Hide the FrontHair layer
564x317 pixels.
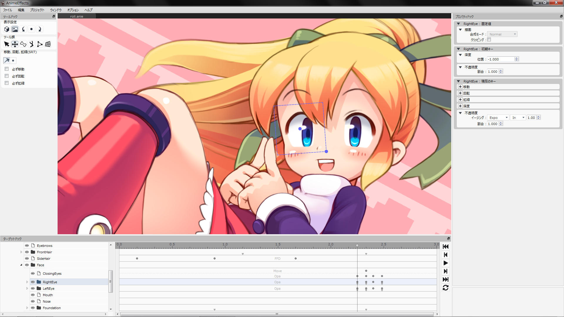(x=27, y=252)
